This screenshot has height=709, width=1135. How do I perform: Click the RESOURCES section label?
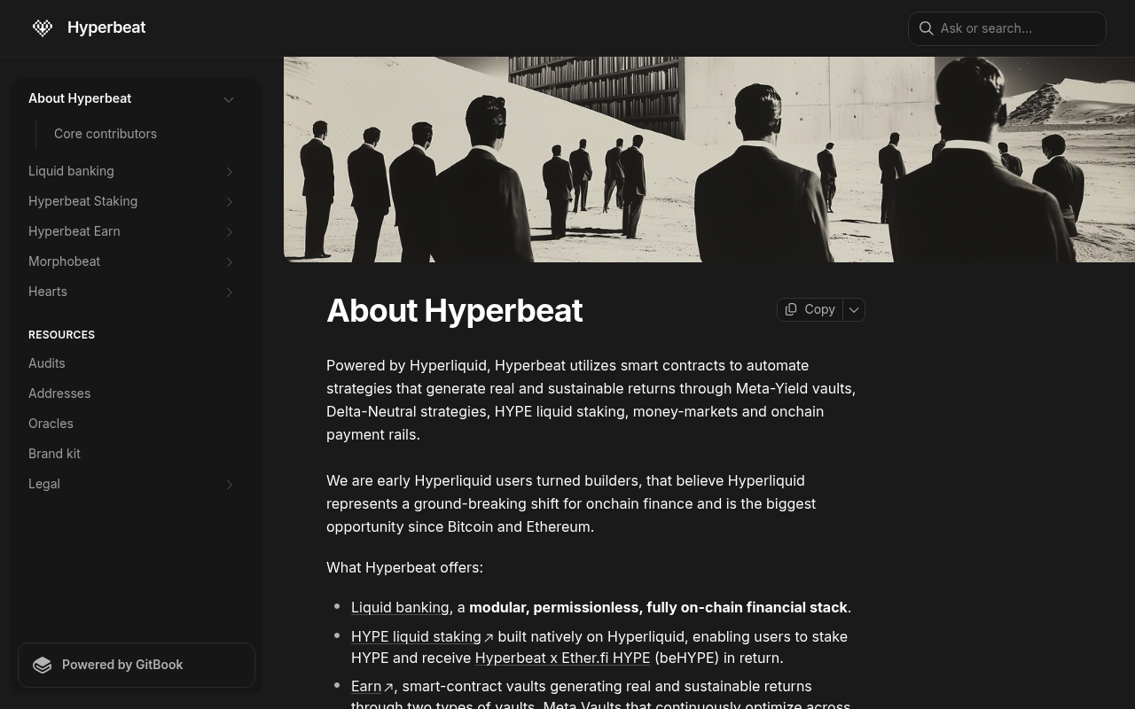click(61, 335)
